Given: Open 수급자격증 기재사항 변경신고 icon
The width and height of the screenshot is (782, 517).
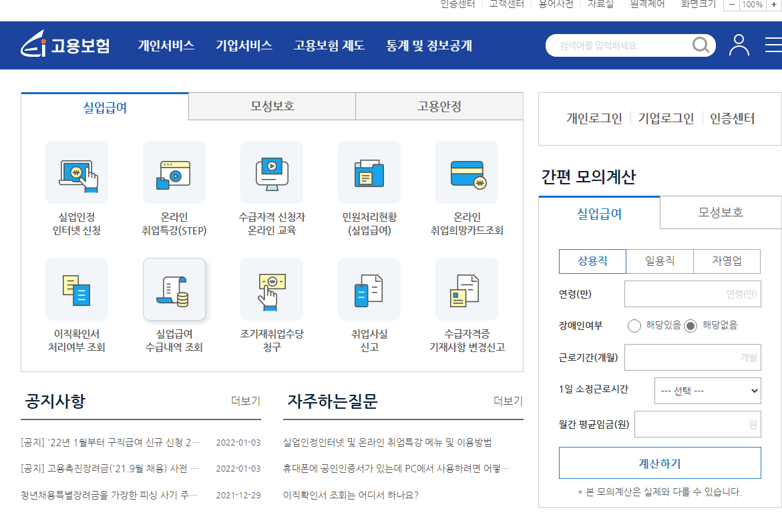Looking at the screenshot, I should point(467,289).
